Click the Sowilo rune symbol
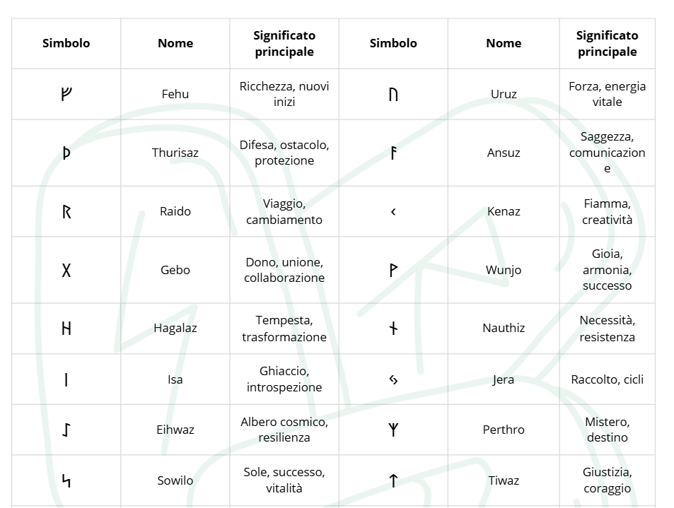This screenshot has width=674, height=508. [66, 480]
